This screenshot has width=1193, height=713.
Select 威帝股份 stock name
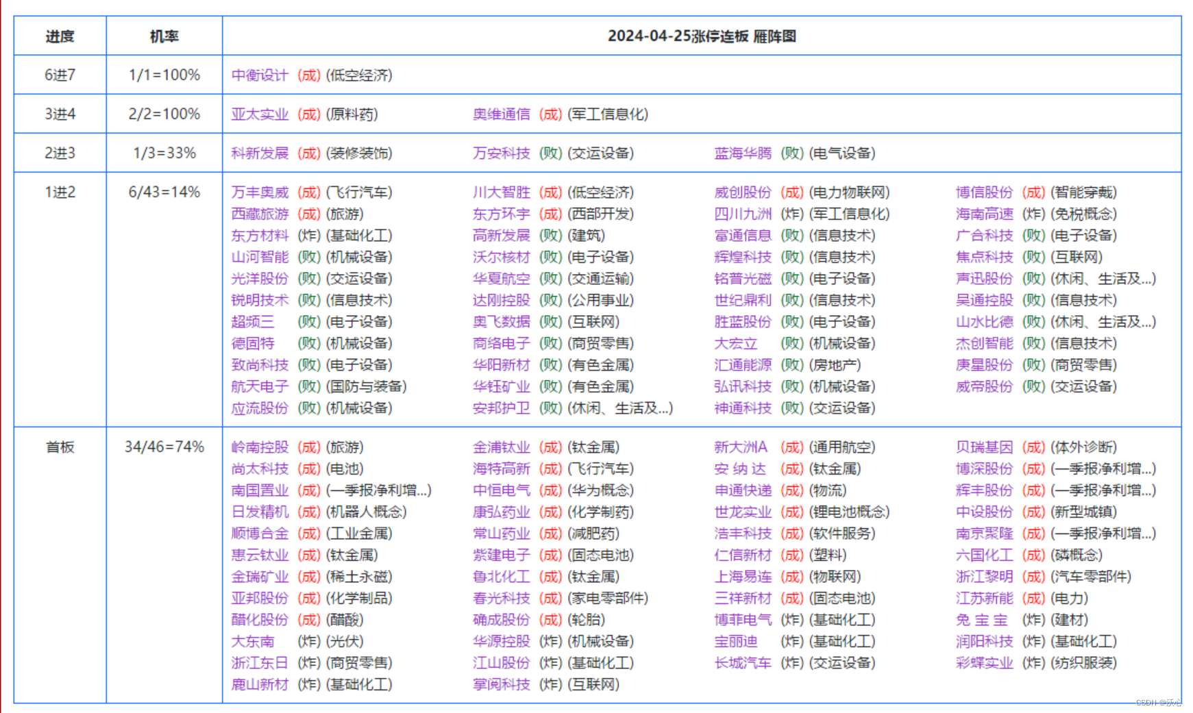tap(985, 386)
